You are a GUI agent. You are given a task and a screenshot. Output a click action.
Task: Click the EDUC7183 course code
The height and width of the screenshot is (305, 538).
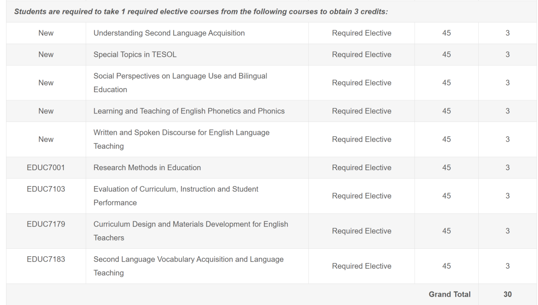(x=46, y=259)
